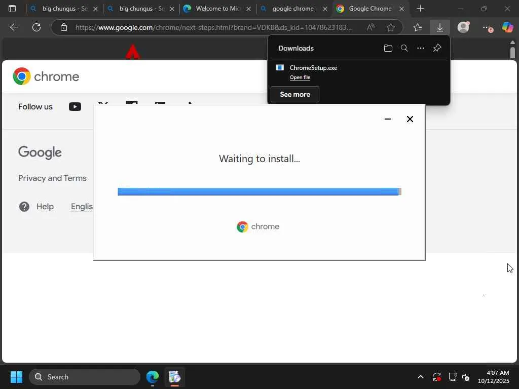Click the page vertical scrollbar thumb
Screen dimensions: 519x389
click(x=512, y=53)
